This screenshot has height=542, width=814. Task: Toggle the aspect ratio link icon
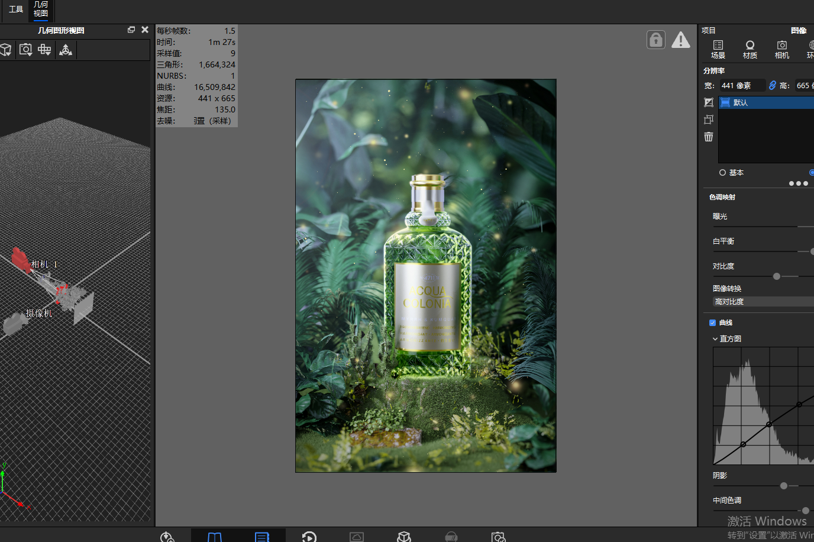tap(772, 85)
